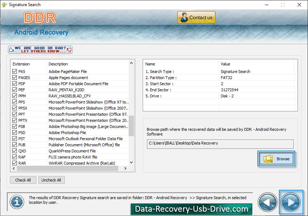The width and height of the screenshot is (308, 216).
Task: Disable the PPM extension checkbox
Action: tap(14, 96)
